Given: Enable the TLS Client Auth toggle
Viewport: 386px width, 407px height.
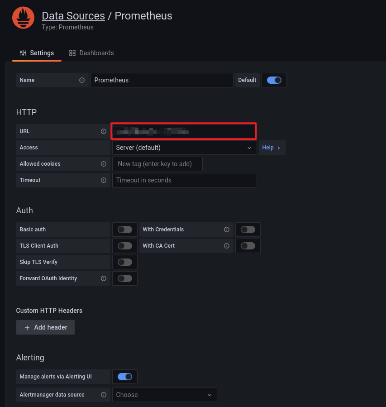Looking at the screenshot, I should pos(125,246).
